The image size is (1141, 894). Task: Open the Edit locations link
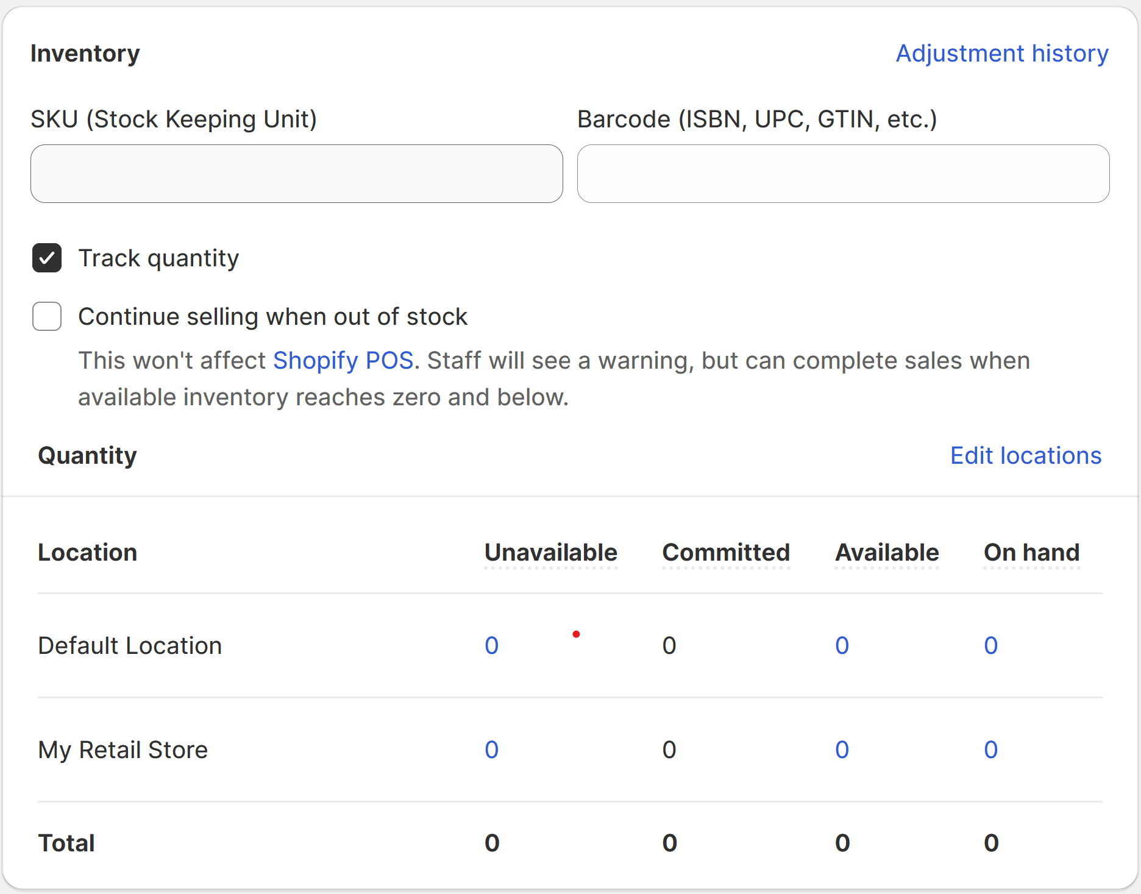pos(1026,456)
